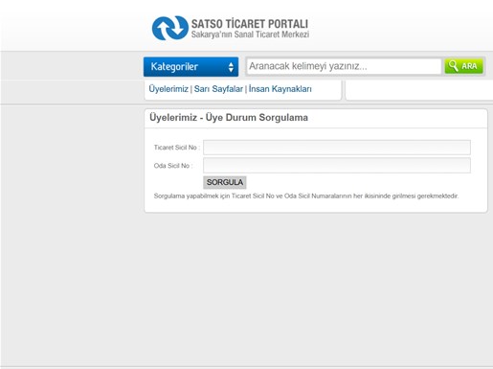The height and width of the screenshot is (369, 493).
Task: Click the green ARA search button text
Action: pyautogui.click(x=469, y=66)
